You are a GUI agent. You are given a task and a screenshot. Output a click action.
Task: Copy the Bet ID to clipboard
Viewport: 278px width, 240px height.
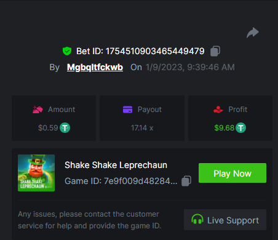[x=215, y=51]
